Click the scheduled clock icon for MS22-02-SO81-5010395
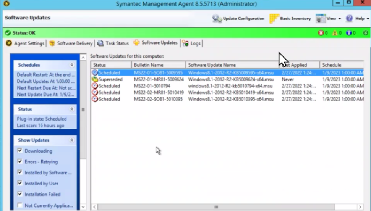 [x=95, y=99]
